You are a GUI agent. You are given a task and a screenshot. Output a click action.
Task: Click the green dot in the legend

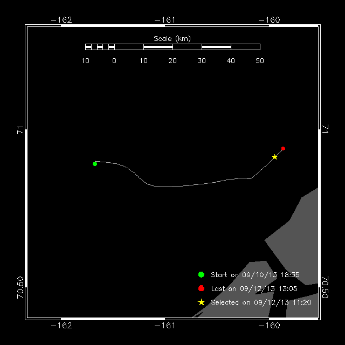(x=202, y=274)
